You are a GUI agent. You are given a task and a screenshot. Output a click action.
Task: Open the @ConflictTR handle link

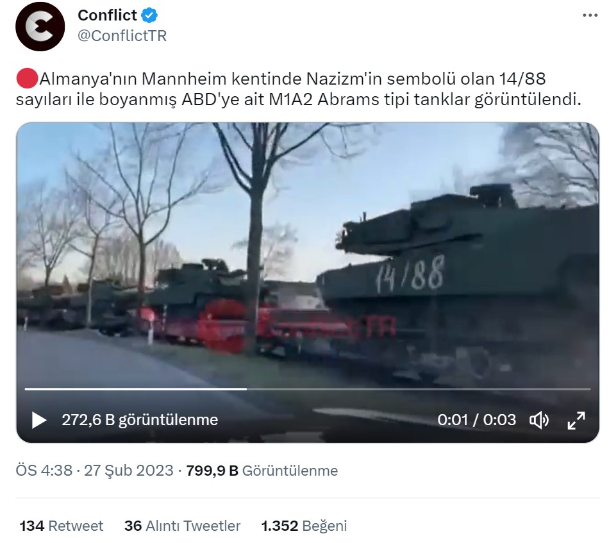122,36
